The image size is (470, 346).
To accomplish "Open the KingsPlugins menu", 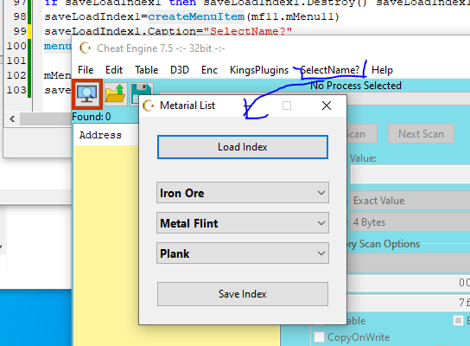I will 259,70.
